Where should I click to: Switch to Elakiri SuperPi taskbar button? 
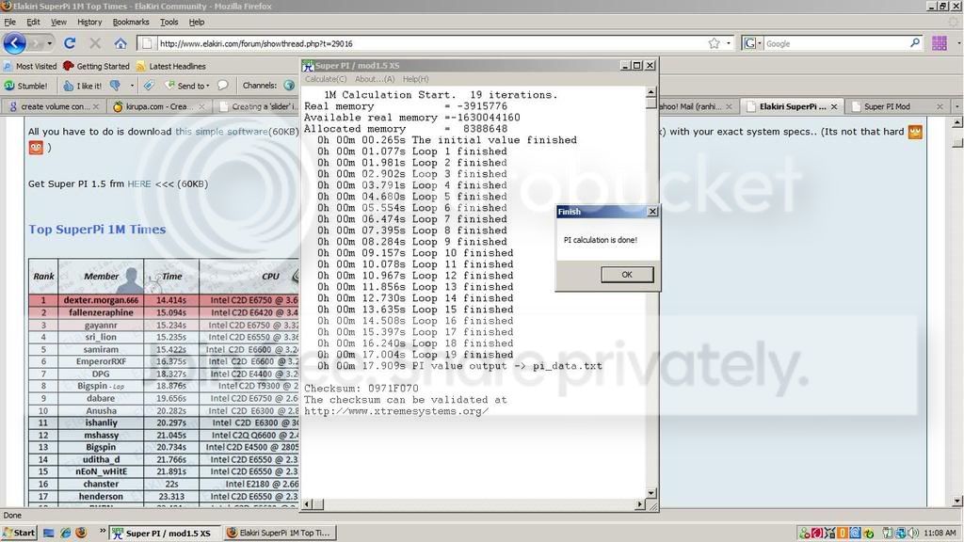tap(279, 533)
